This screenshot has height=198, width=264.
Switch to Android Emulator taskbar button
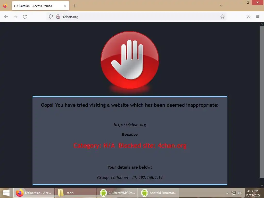point(159,193)
